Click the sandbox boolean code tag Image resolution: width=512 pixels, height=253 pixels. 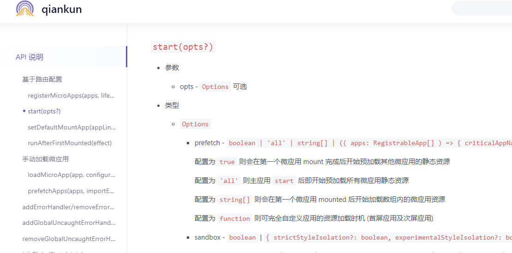(x=242, y=237)
